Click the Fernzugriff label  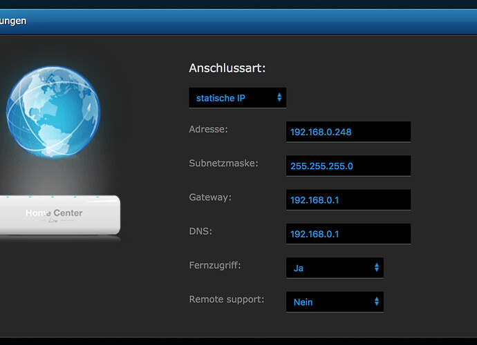pos(215,266)
